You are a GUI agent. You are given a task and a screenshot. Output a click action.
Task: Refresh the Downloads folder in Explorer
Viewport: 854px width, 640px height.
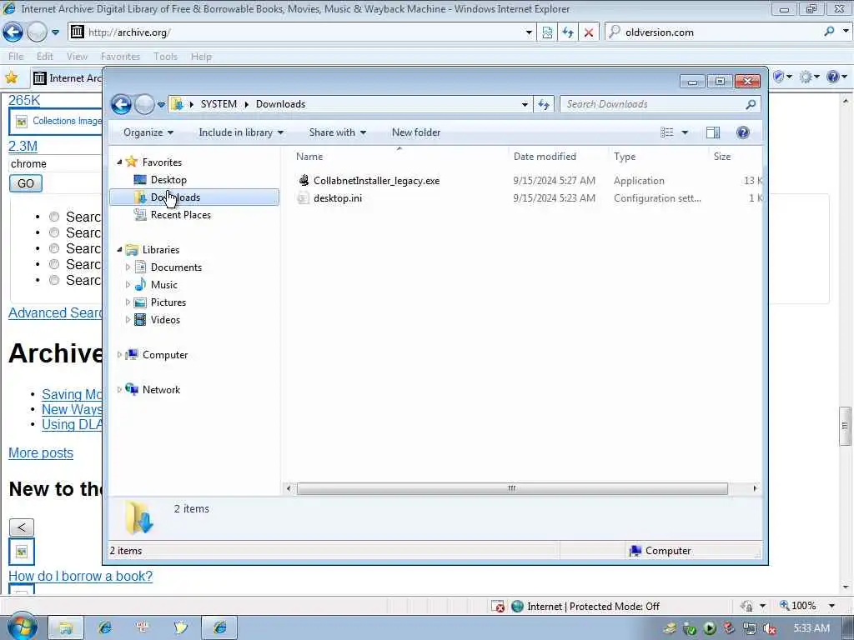click(544, 104)
